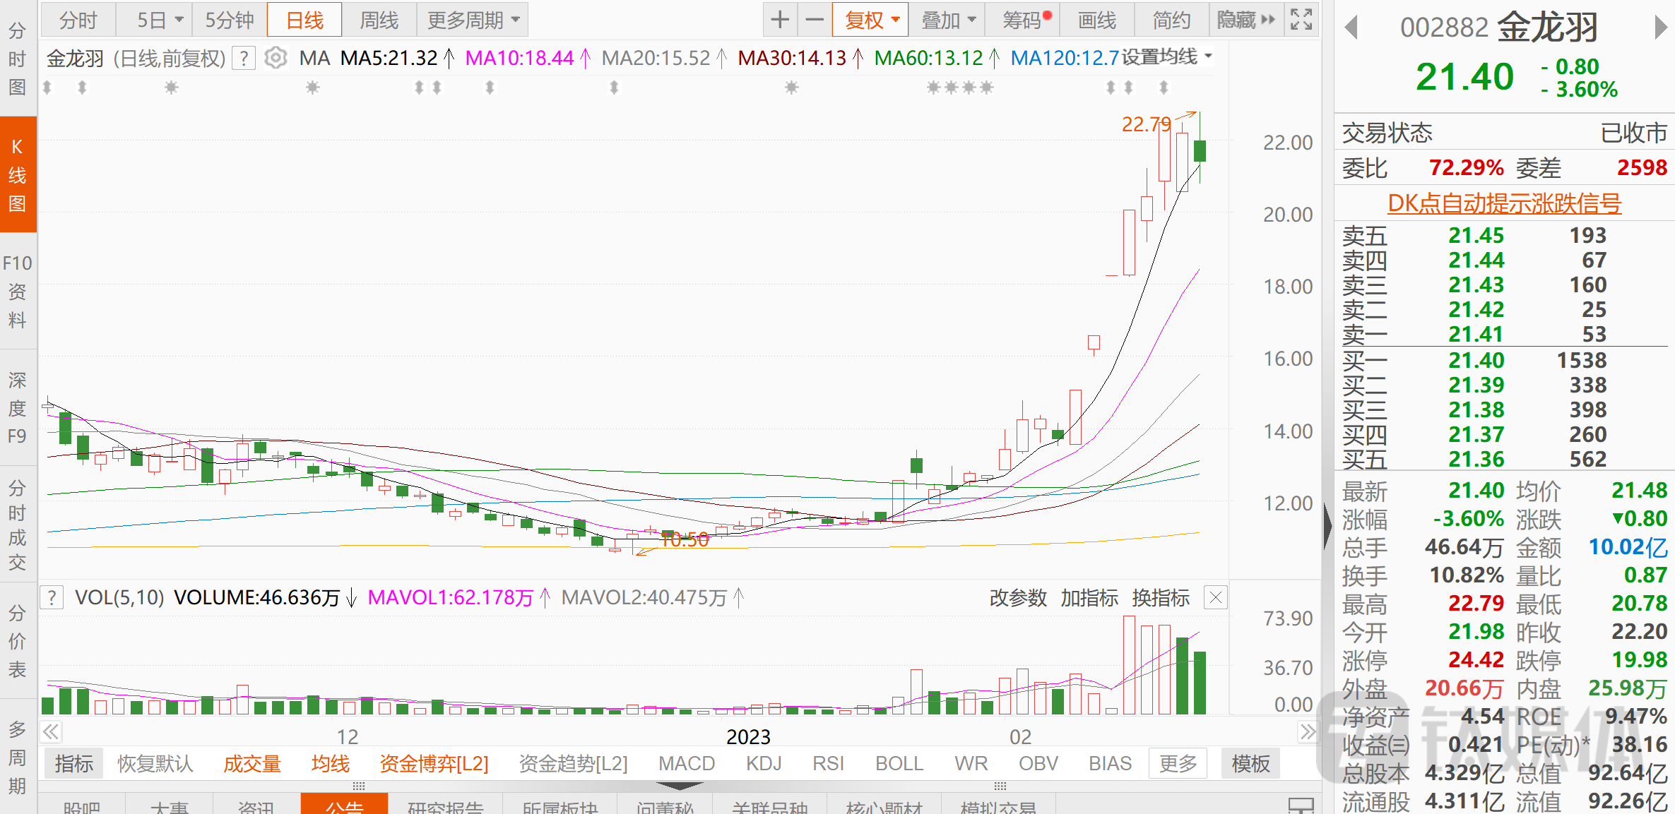
Task: Click the zoom out minus icon
Action: click(815, 20)
